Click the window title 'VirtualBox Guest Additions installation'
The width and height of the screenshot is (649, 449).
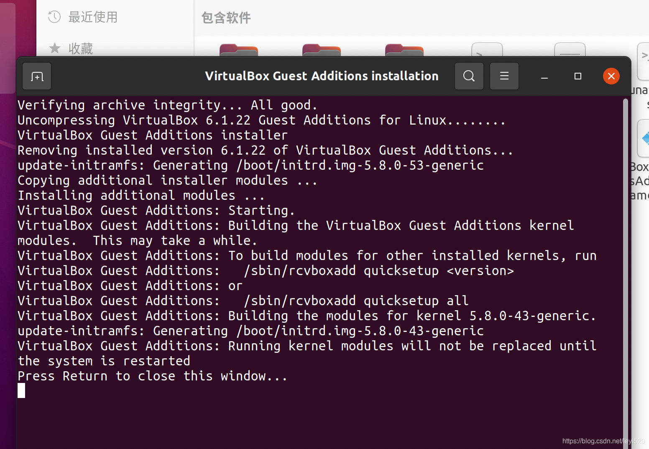(322, 76)
